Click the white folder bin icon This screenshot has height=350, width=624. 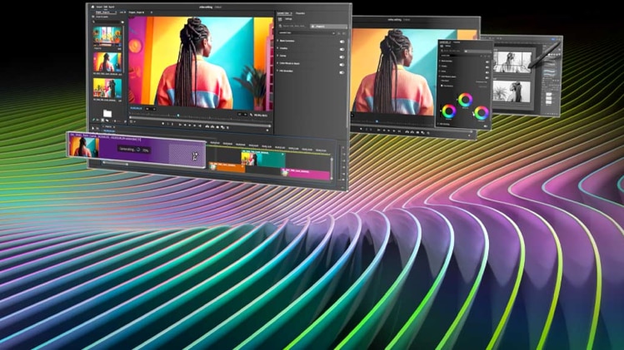(x=107, y=114)
